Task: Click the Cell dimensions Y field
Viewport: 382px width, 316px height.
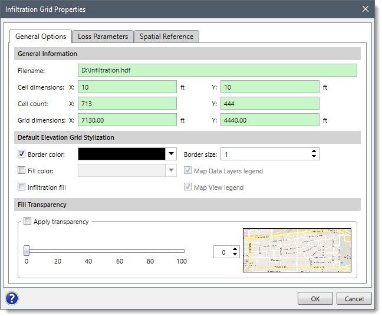Action: point(270,87)
